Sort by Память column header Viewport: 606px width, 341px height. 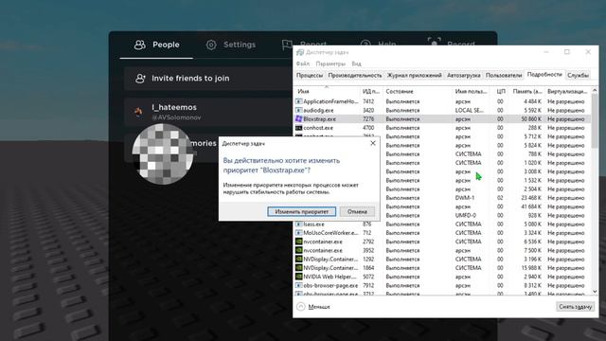click(x=527, y=91)
